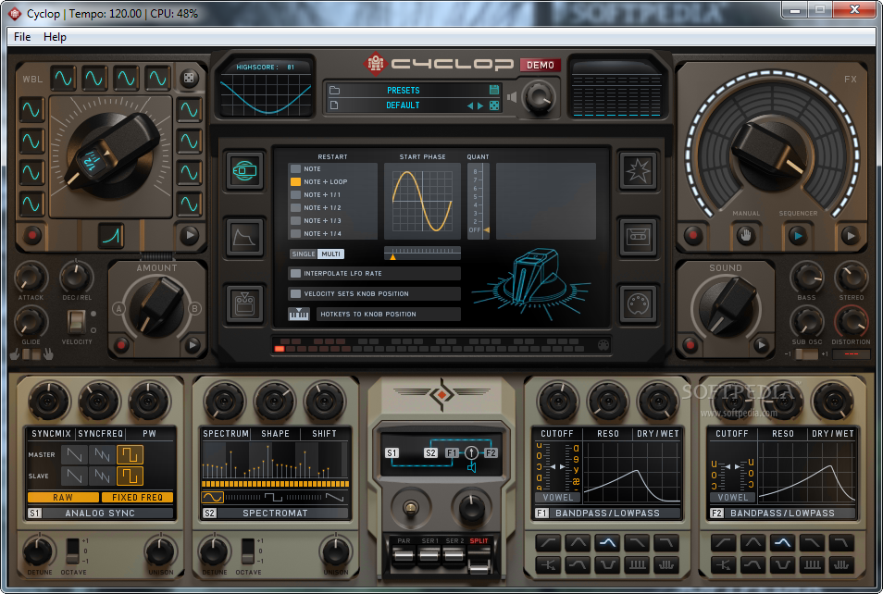Open F2 BANDPASS/LOWPASS filter selector

(781, 514)
